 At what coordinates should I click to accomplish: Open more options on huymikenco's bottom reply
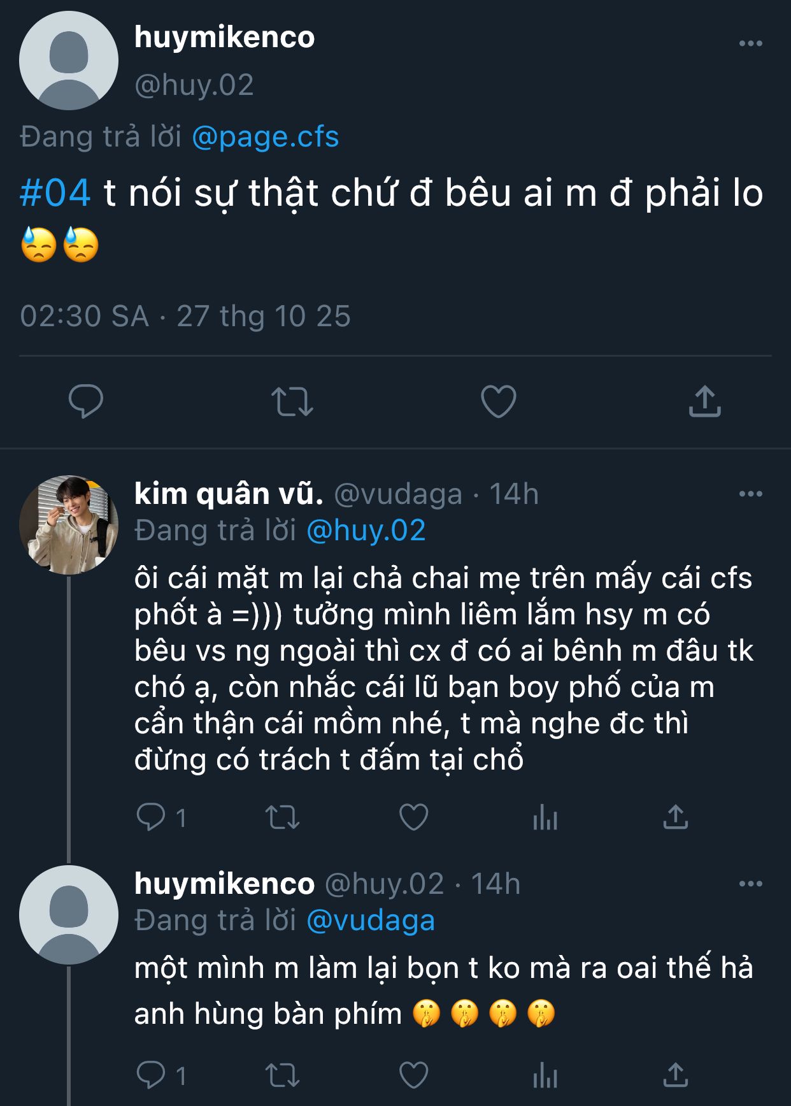tap(750, 884)
